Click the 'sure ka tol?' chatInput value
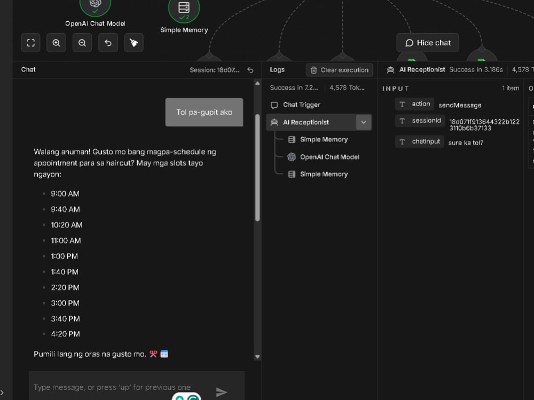The width and height of the screenshot is (534, 400). (466, 143)
